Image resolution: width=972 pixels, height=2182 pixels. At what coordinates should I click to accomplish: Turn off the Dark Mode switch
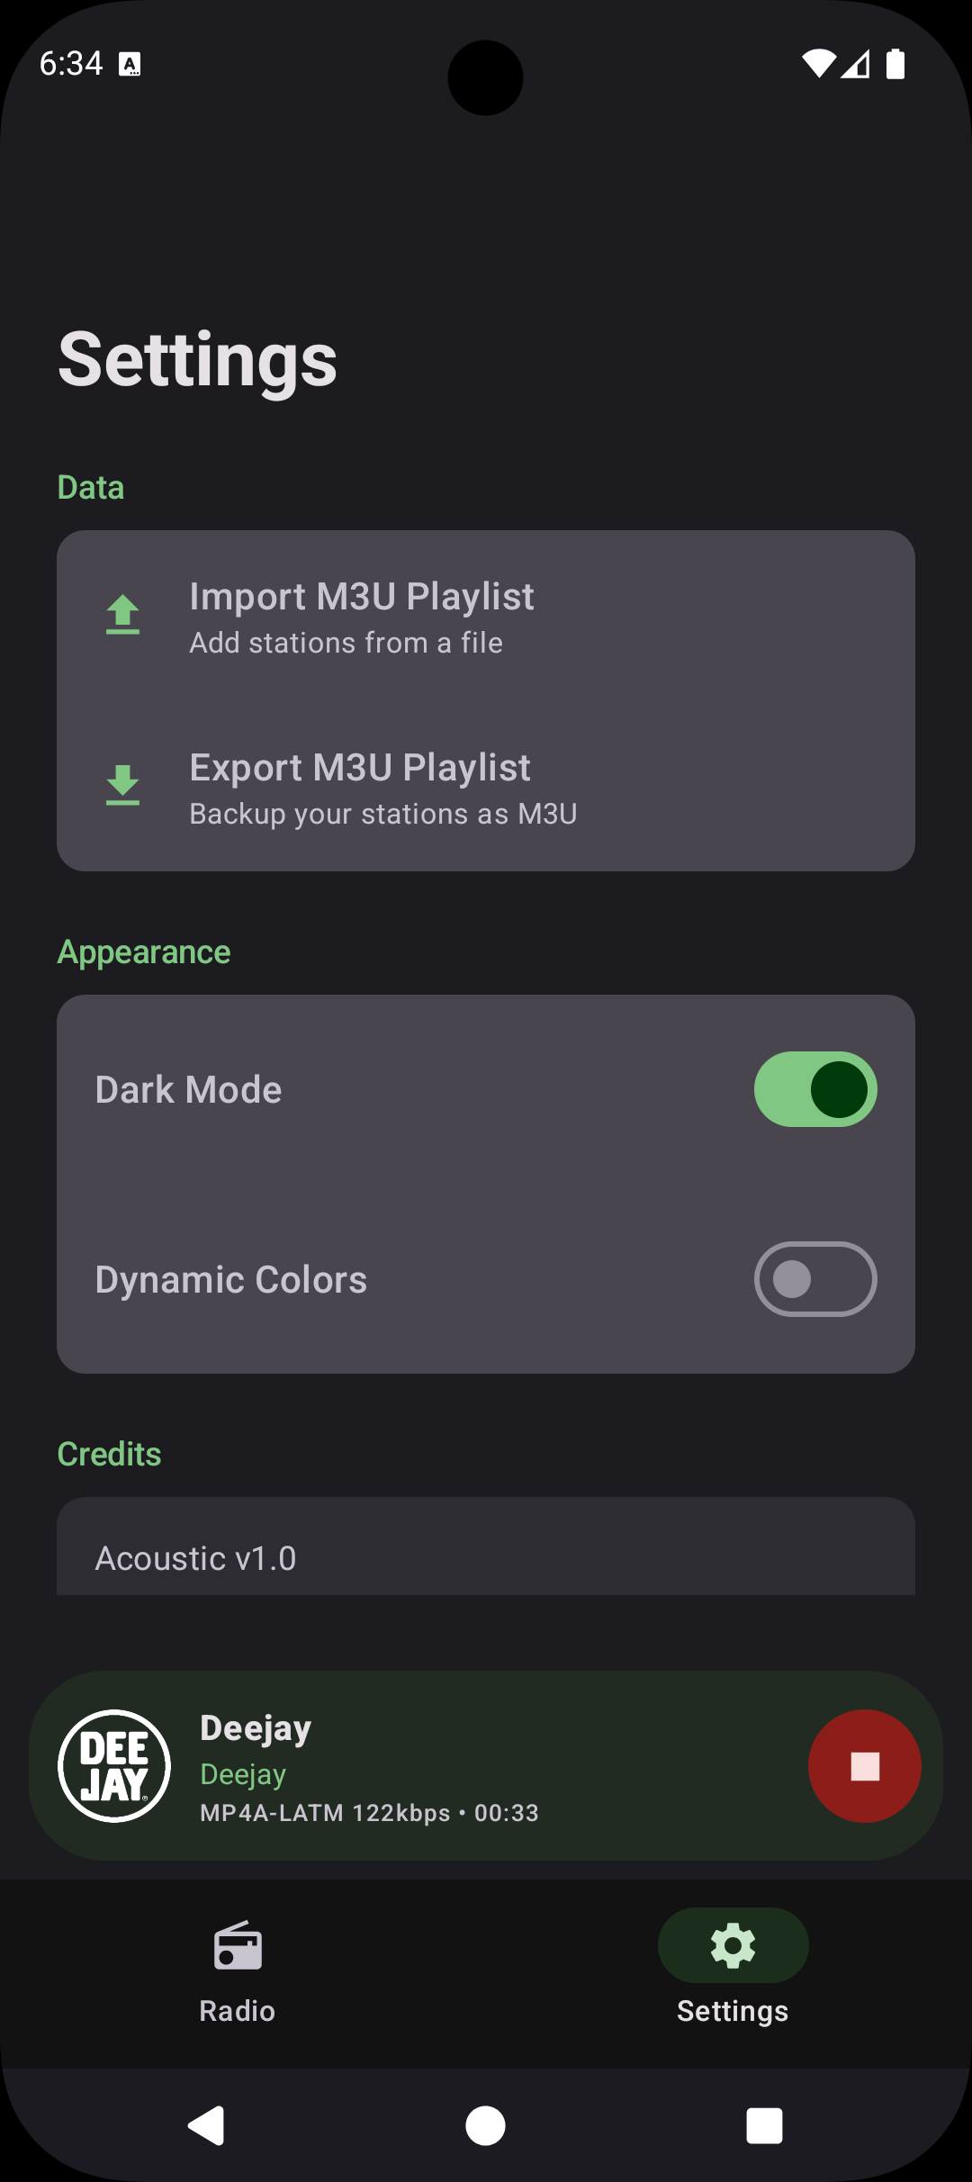click(815, 1089)
